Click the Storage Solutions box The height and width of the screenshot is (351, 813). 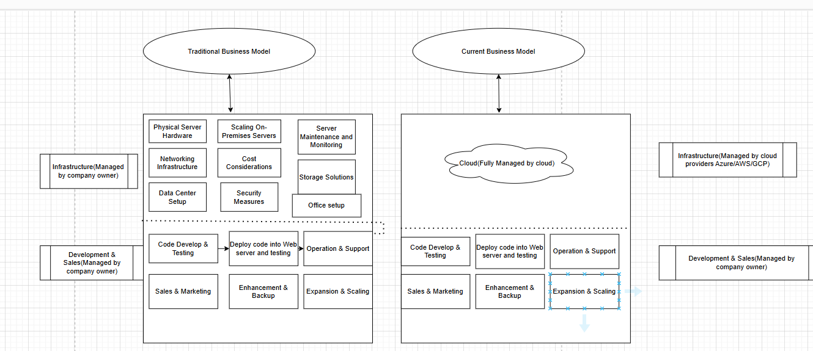pos(326,177)
